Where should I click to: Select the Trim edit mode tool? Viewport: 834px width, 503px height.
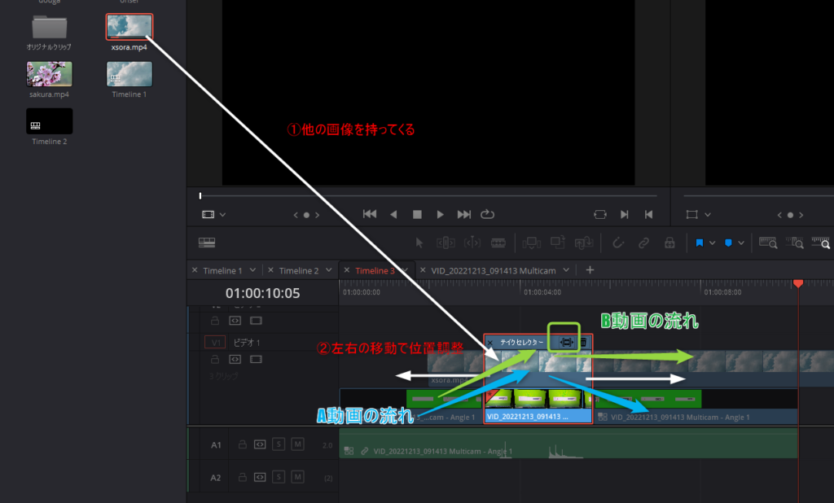446,243
